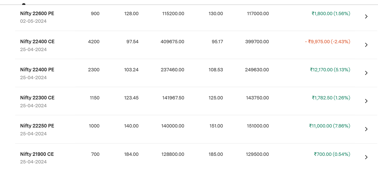The height and width of the screenshot is (175, 378).
Task: Click the chevron for Nifty 22300 CE
Action: (366, 101)
